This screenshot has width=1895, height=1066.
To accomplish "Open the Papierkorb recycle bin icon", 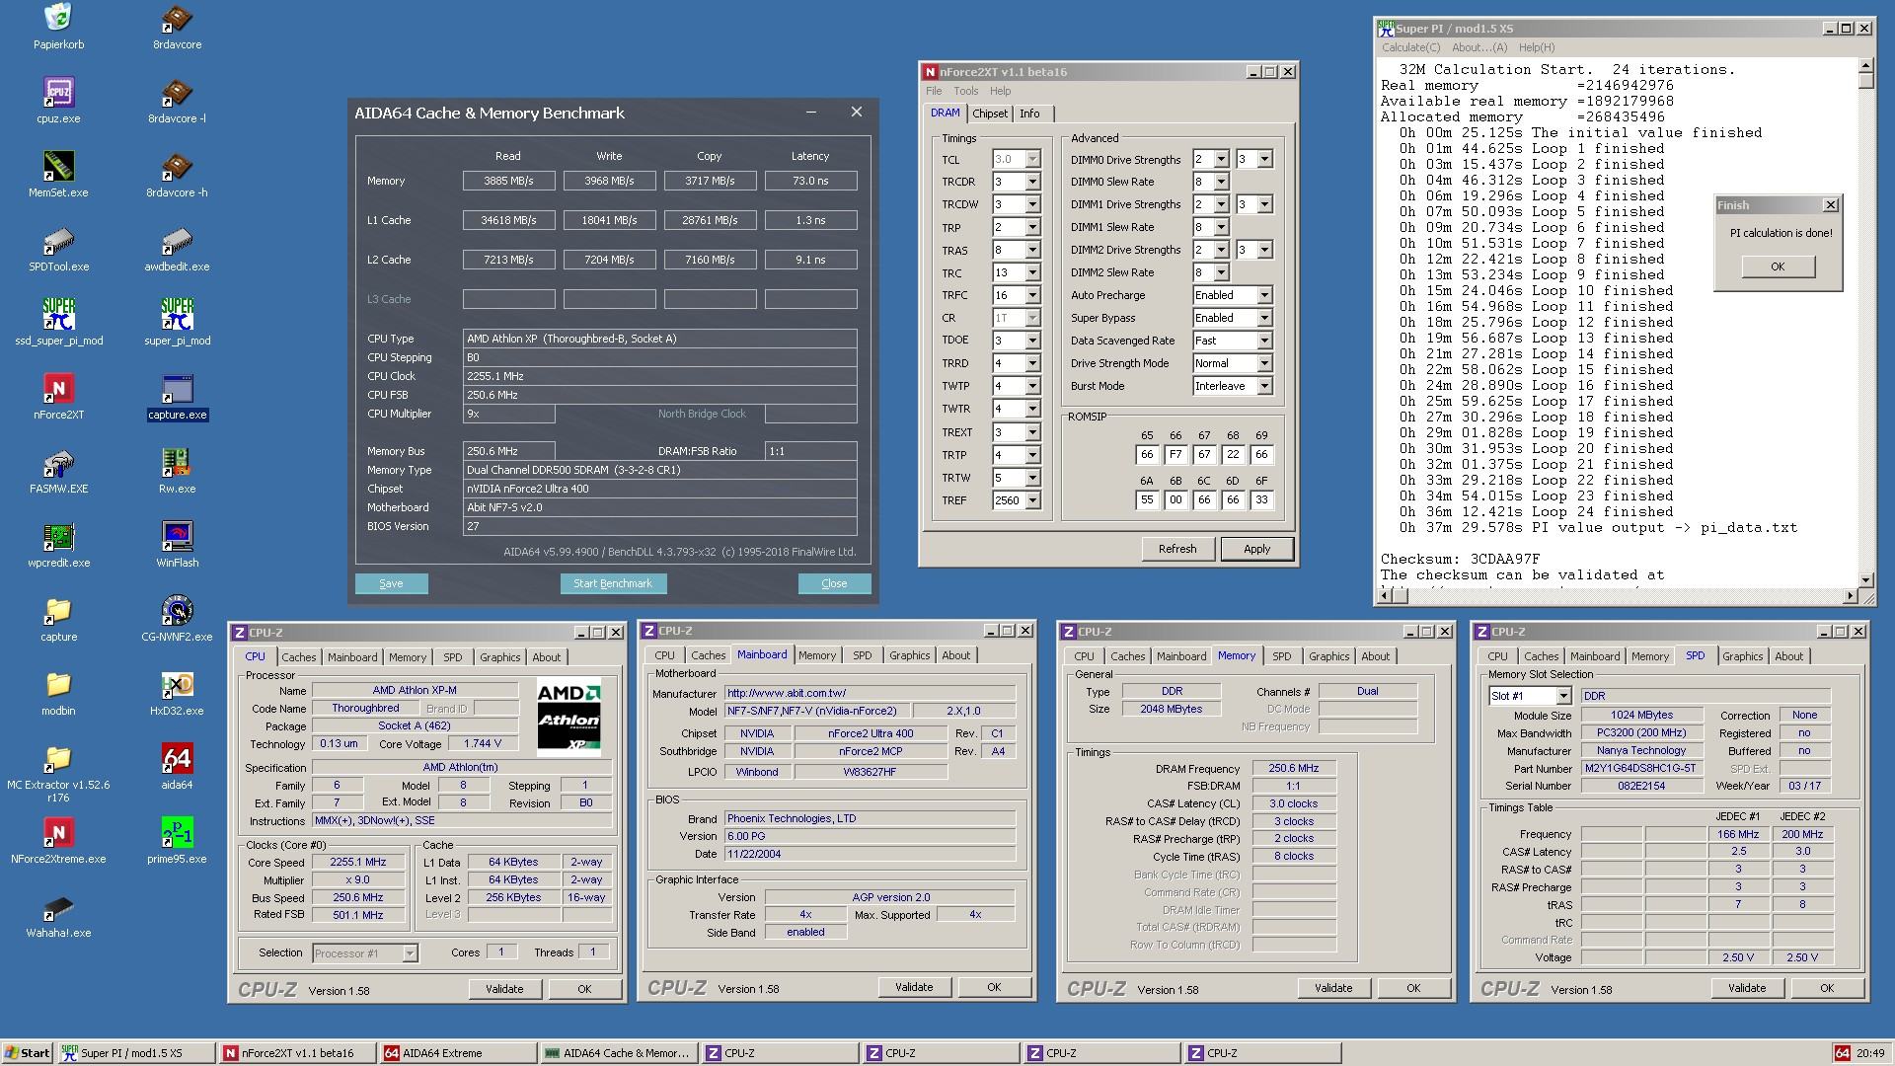I will pos(58,27).
